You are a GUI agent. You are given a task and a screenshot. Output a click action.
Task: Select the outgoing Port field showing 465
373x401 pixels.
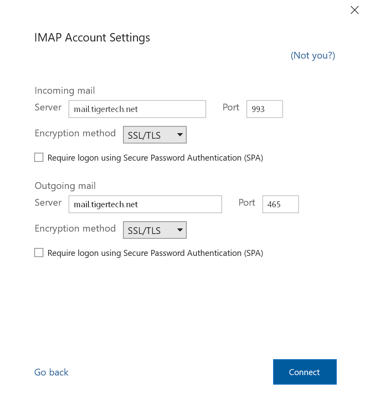pyautogui.click(x=280, y=204)
